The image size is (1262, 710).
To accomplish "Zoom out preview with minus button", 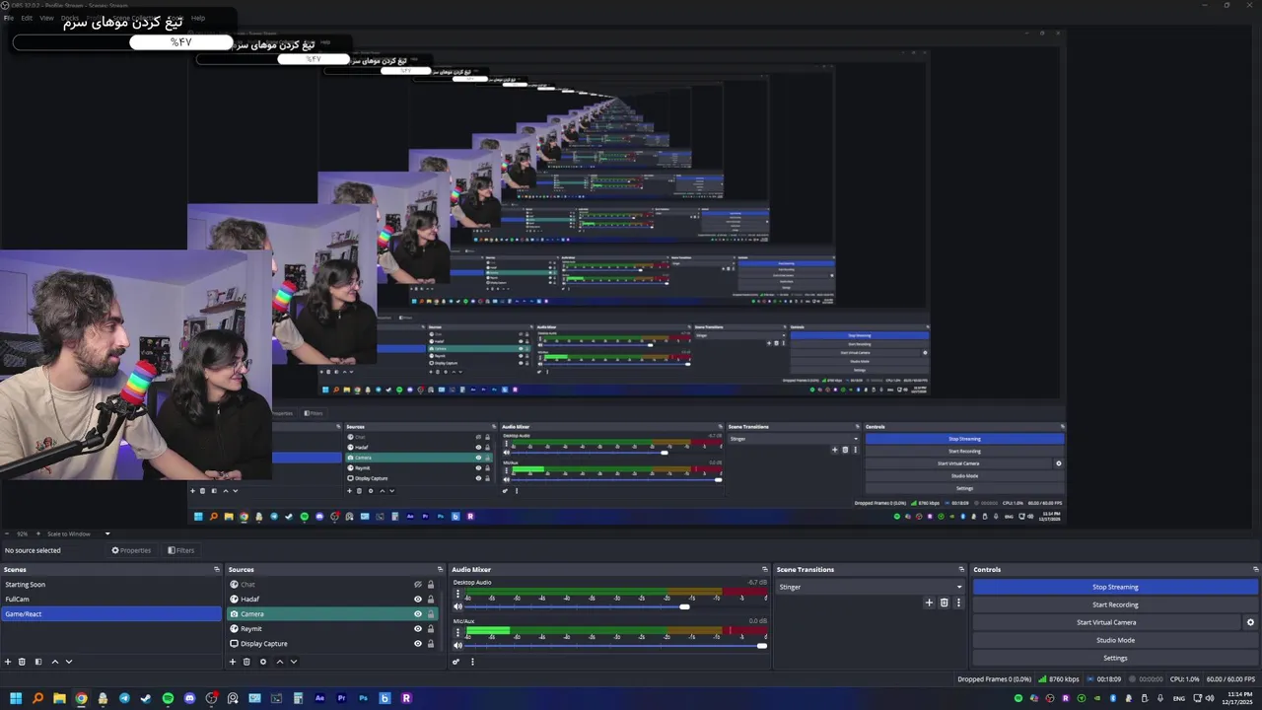I will pyautogui.click(x=7, y=533).
